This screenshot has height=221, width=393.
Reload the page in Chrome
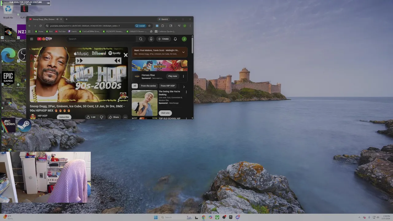pyautogui.click(x=40, y=26)
